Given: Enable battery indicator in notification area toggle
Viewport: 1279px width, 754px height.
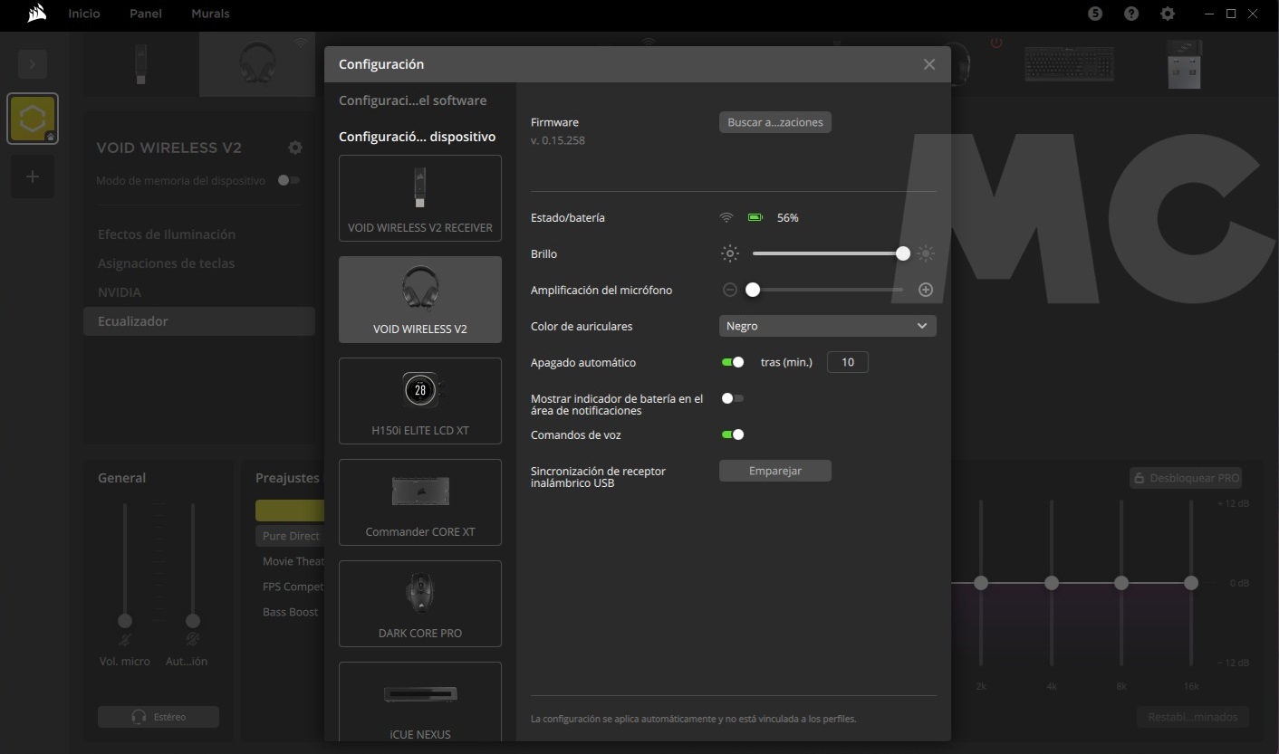Looking at the screenshot, I should 732,398.
